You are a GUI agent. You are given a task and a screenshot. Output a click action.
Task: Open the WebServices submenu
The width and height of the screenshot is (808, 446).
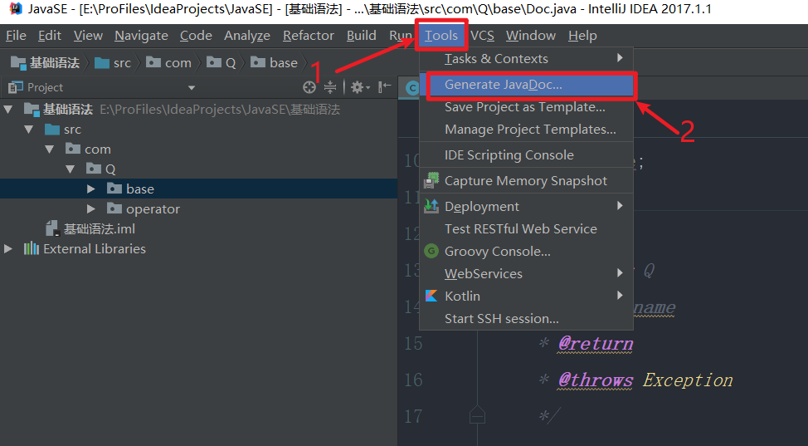coord(526,273)
